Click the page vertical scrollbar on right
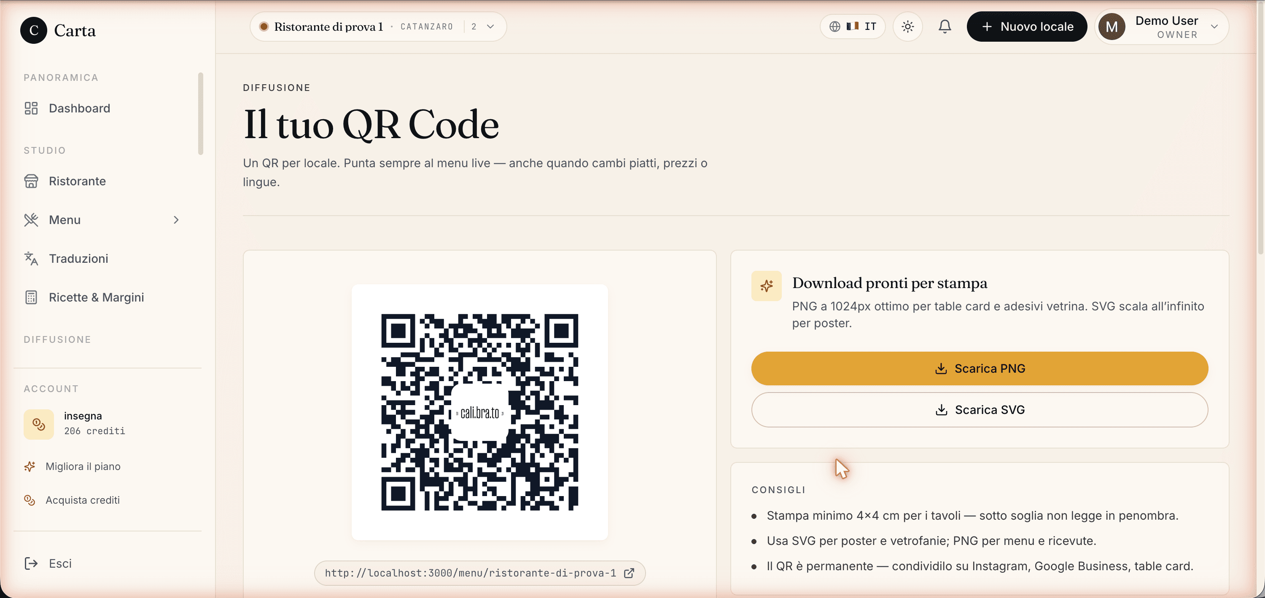Screen dimensions: 1265x598 tap(1261, 128)
